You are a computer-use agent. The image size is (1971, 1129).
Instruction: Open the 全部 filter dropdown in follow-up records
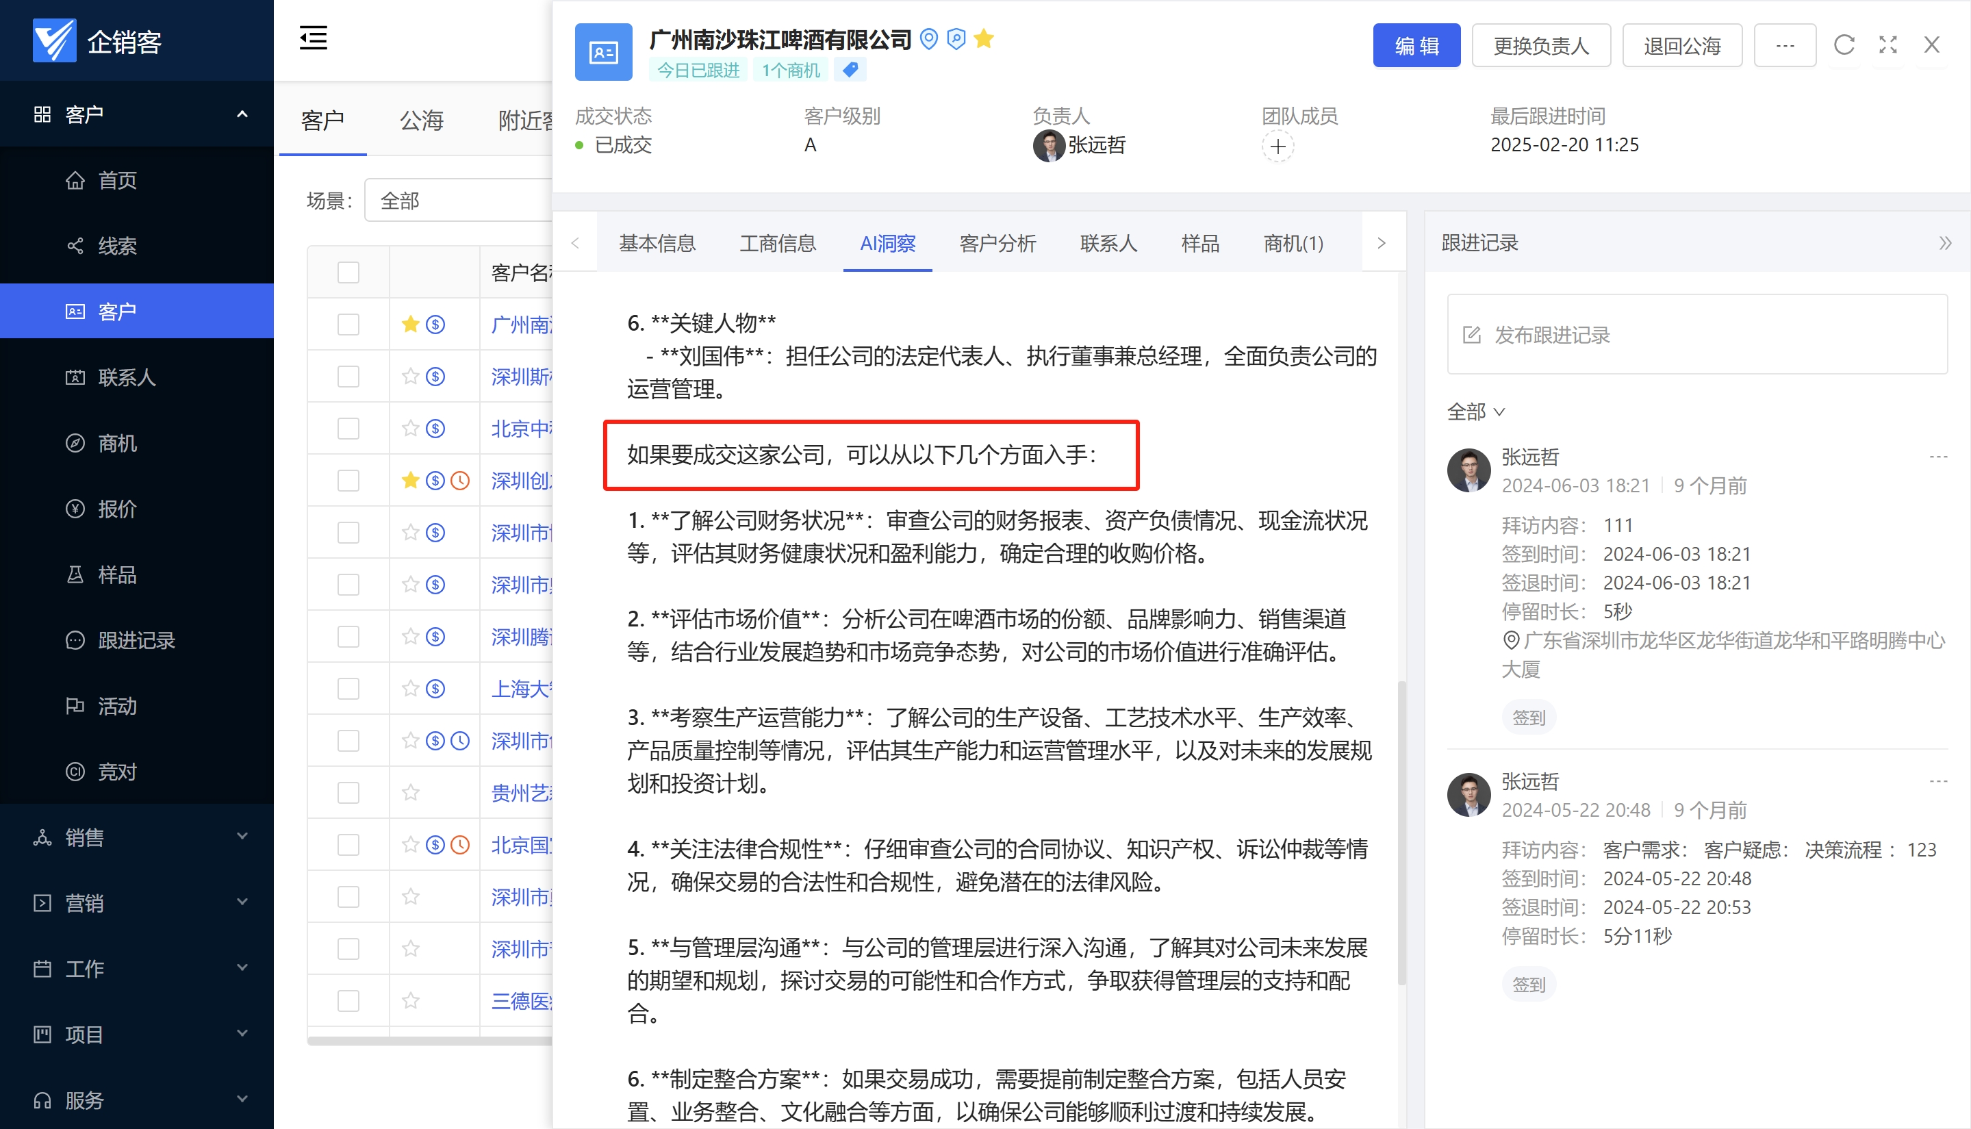[x=1475, y=411]
